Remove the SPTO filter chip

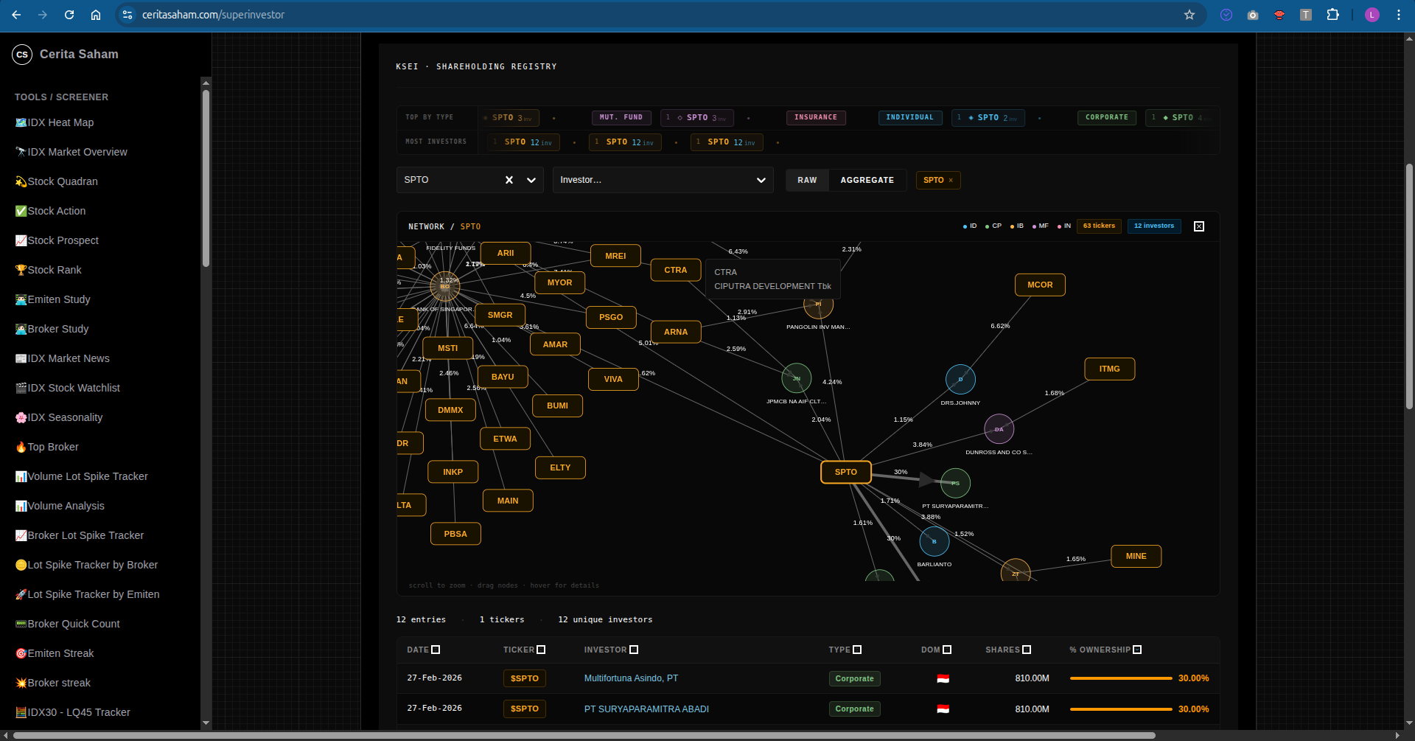pyautogui.click(x=951, y=181)
